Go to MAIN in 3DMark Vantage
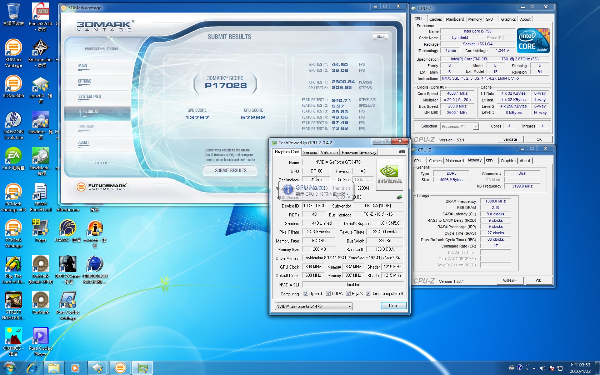 [x=82, y=66]
